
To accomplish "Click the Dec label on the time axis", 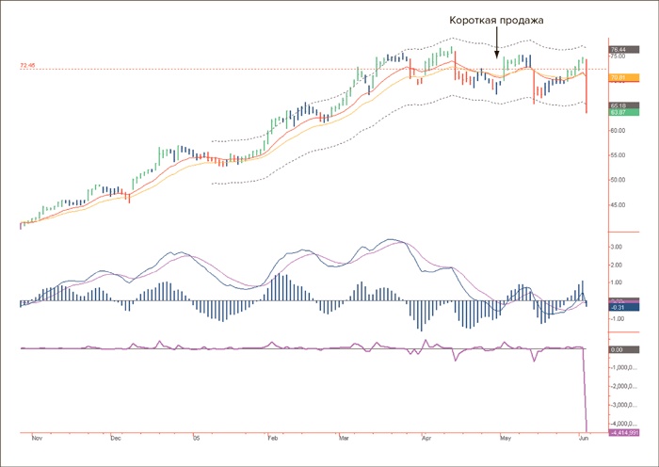I will click(x=116, y=439).
